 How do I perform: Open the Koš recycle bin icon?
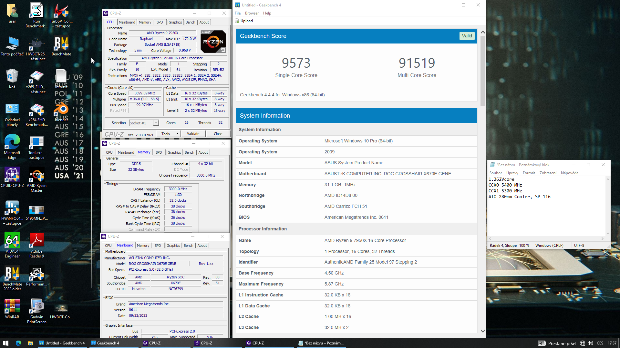[12, 79]
